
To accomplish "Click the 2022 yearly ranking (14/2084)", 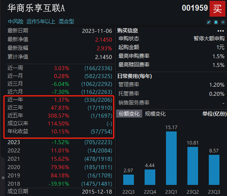I will [x=100, y=151].
